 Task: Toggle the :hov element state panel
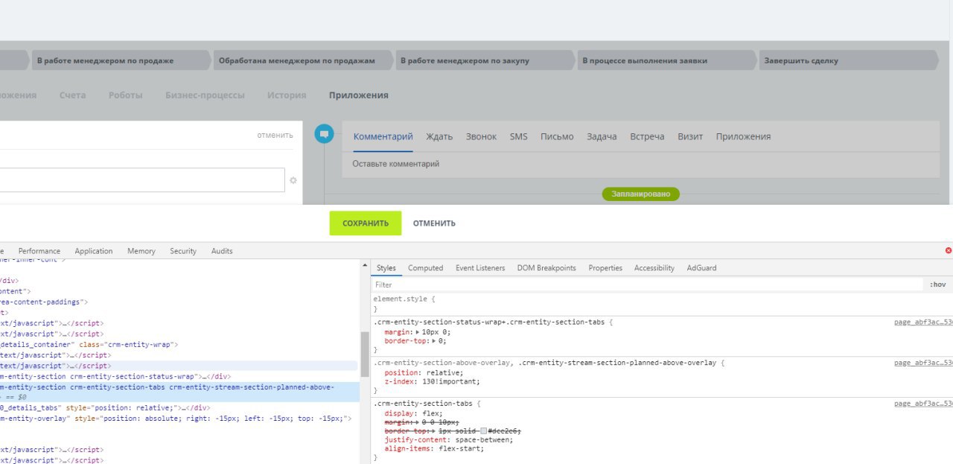(x=937, y=285)
